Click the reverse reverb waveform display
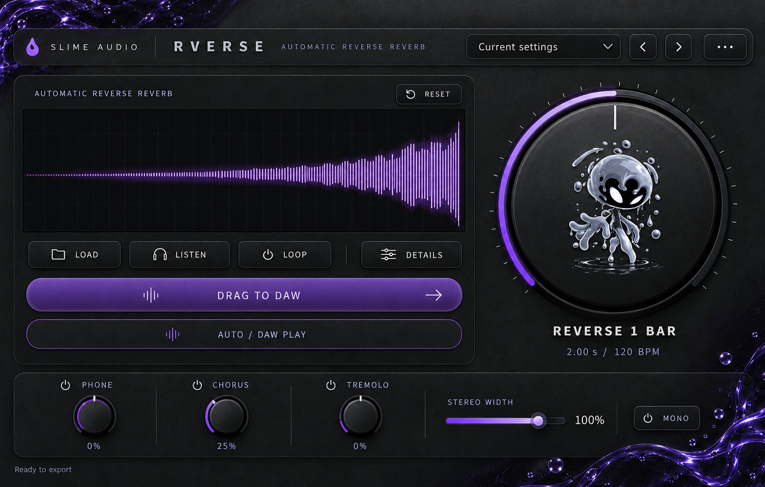Viewport: 765px width, 487px height. coord(244,171)
